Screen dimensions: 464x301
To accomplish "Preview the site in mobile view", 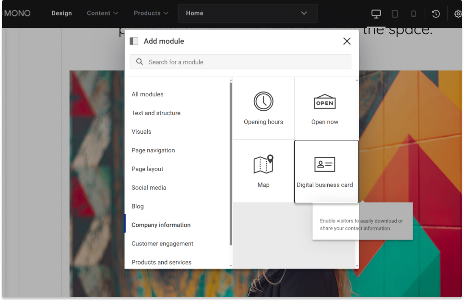I will click(x=413, y=13).
